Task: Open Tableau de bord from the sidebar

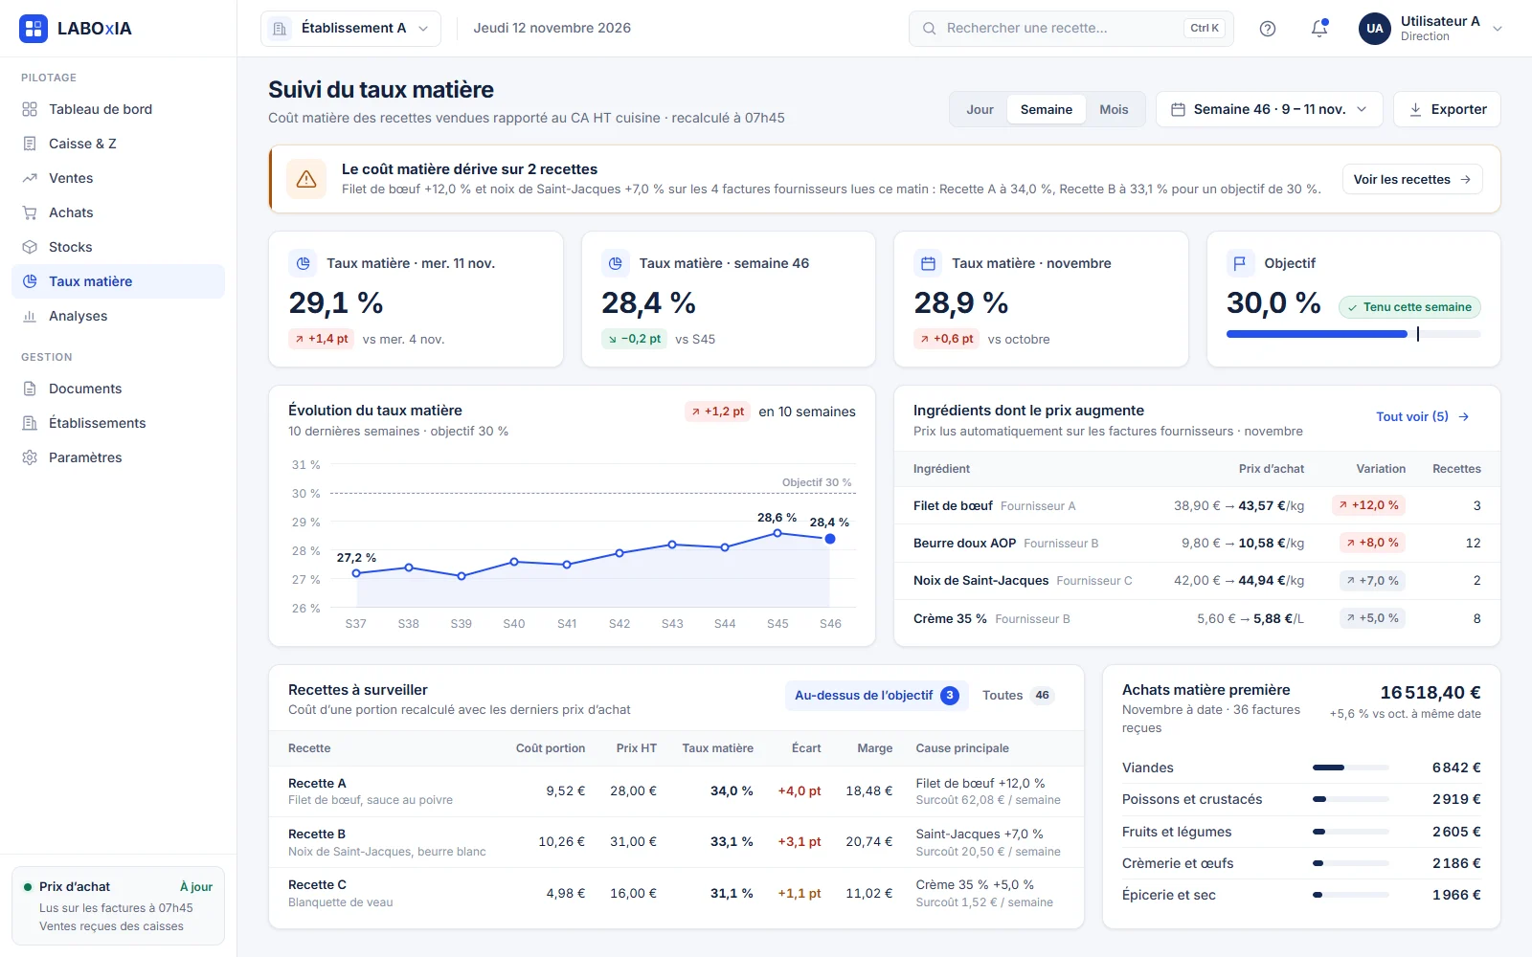Action: 118,109
